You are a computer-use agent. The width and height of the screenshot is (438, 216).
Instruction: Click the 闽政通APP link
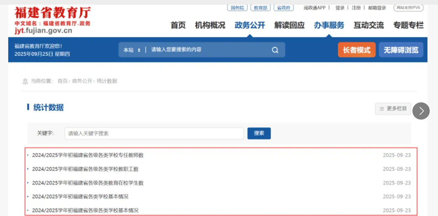314,8
